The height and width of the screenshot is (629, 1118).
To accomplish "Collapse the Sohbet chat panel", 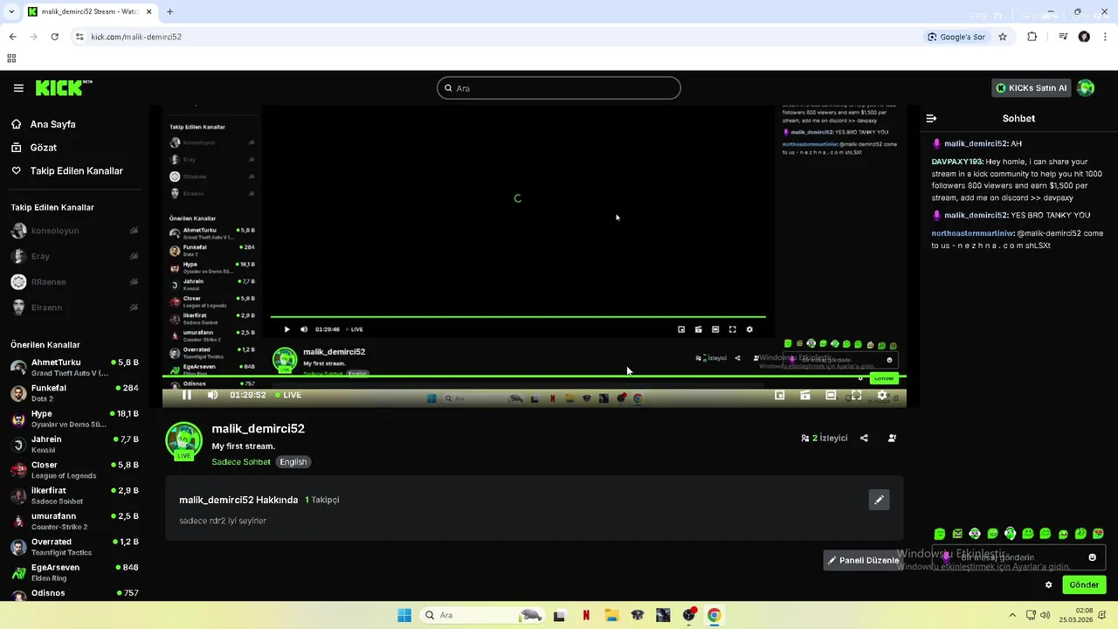I will click(x=931, y=118).
